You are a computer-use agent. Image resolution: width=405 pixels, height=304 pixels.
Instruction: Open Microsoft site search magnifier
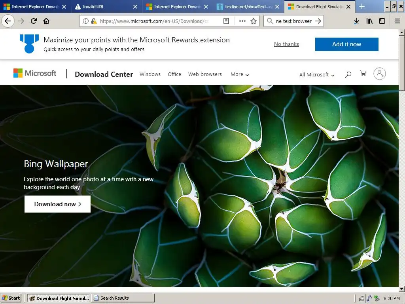348,74
